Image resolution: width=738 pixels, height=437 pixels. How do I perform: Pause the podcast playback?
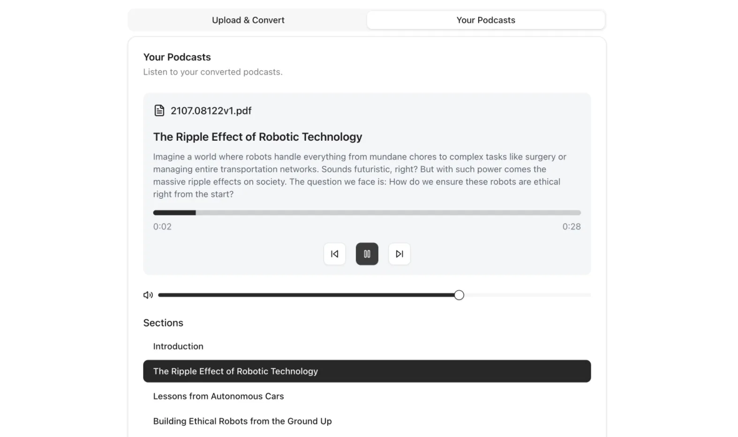[367, 254]
